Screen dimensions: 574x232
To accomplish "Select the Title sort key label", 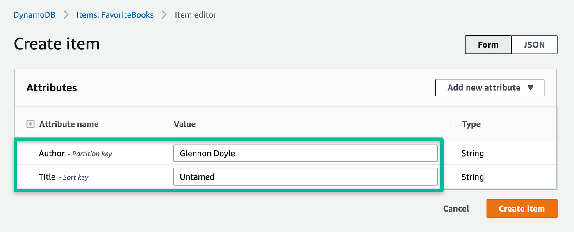I will 64,177.
